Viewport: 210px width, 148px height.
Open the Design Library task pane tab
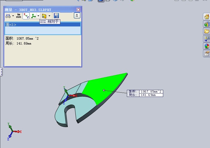tap(207, 24)
